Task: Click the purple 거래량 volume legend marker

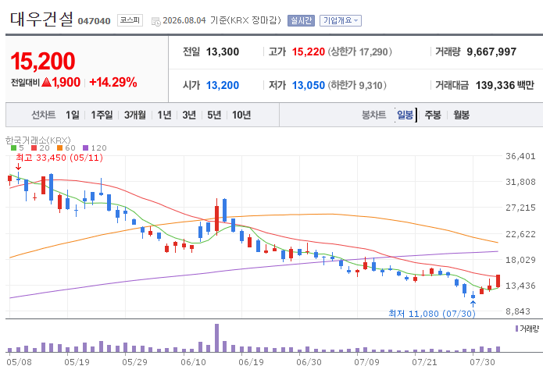Action: [516, 329]
